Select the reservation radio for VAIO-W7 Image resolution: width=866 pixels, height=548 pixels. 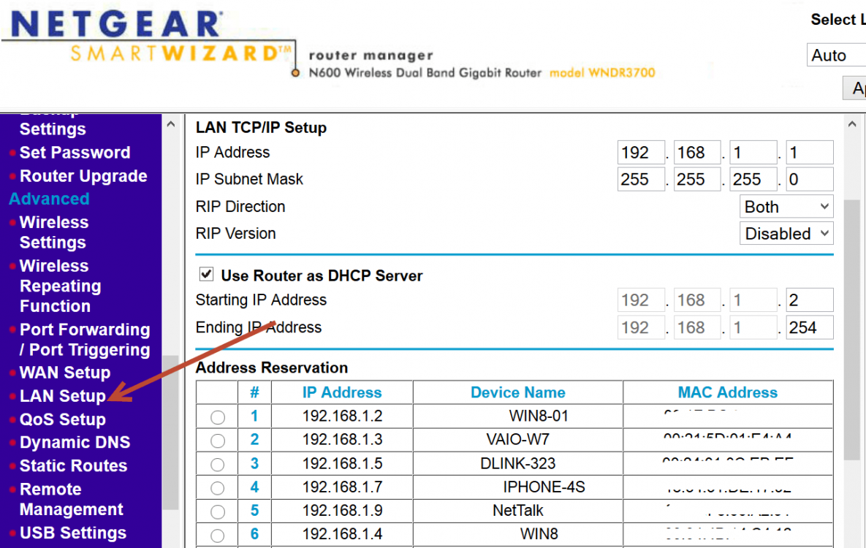point(218,441)
